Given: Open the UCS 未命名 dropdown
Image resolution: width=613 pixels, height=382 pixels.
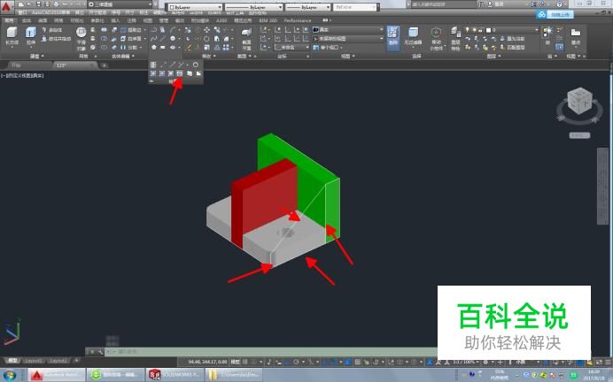Looking at the screenshot, I should click(291, 48).
